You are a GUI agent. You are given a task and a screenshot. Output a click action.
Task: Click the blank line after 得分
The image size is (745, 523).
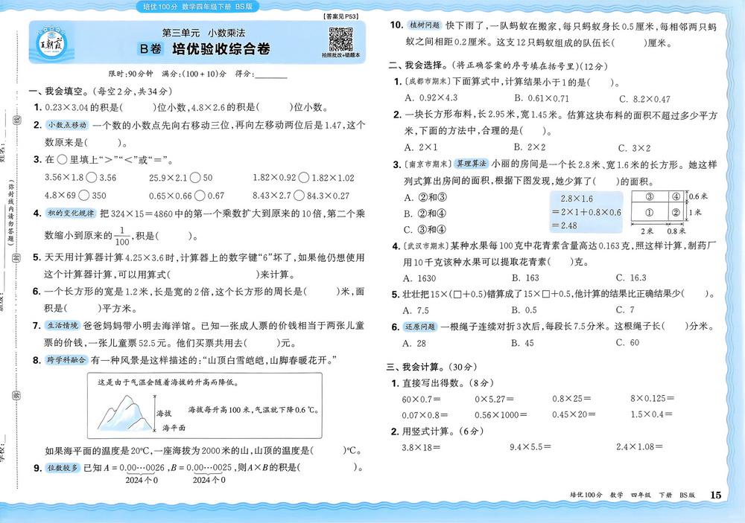271,77
